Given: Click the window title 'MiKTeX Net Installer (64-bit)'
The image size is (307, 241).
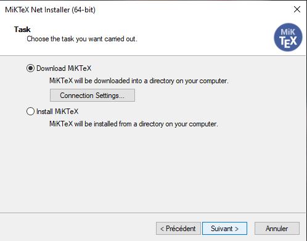Looking at the screenshot, I should [x=51, y=10].
